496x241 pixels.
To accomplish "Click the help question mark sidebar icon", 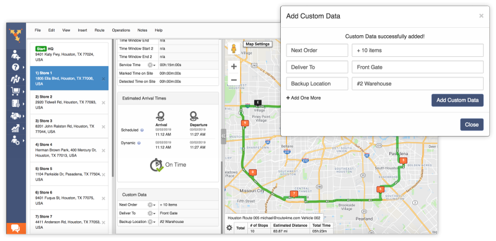I will [15, 67].
